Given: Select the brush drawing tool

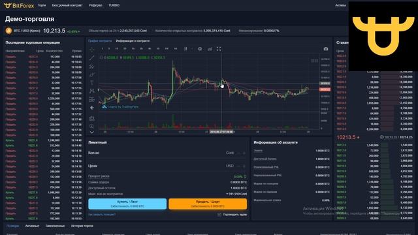Looking at the screenshot, I should [91, 74].
